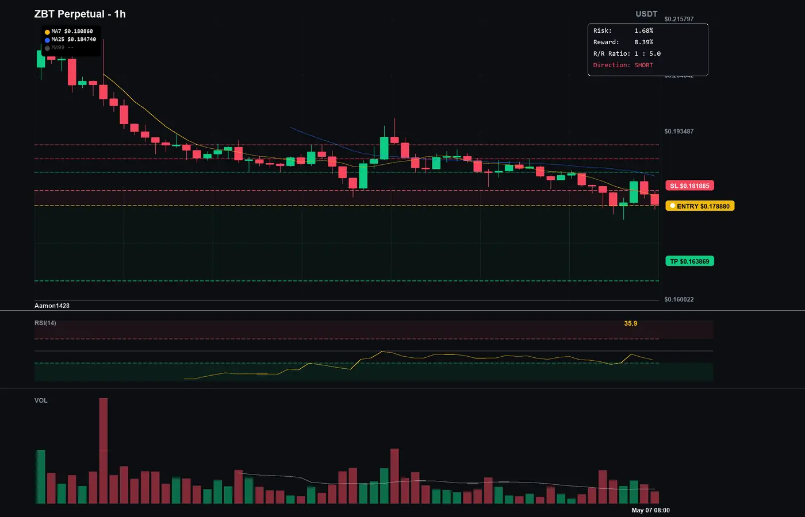Click the green TP $0.163869 price tag
This screenshot has height=517, width=805.
click(x=690, y=261)
